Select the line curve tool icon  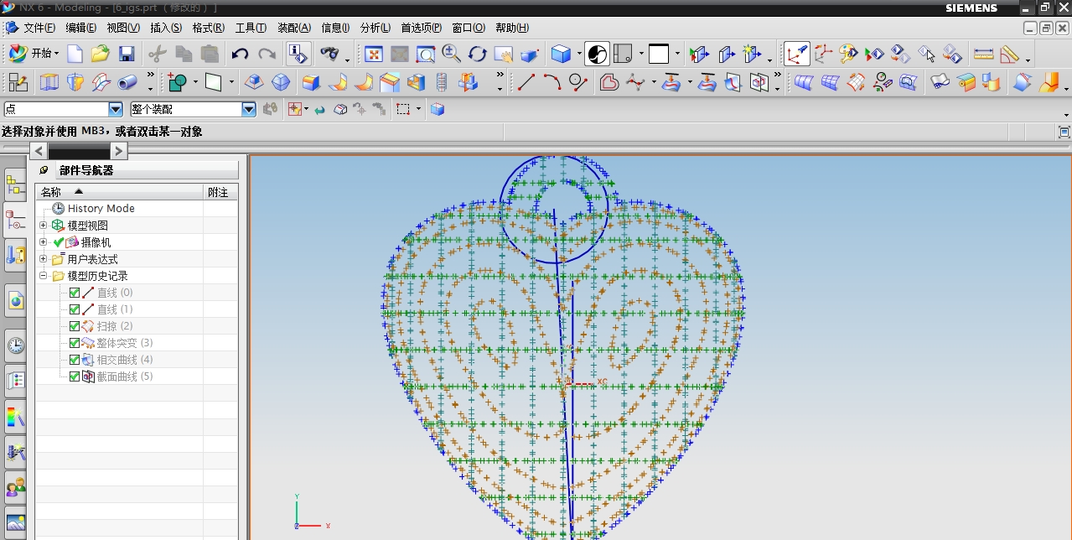tap(526, 82)
